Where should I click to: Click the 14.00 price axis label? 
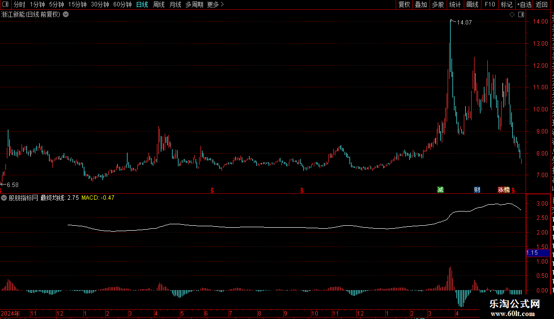[540, 22]
